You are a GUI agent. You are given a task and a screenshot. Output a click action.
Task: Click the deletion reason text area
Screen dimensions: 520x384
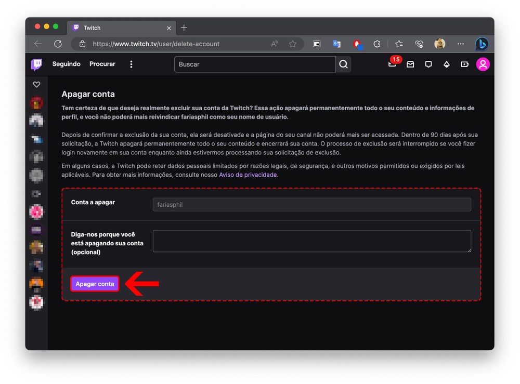311,241
